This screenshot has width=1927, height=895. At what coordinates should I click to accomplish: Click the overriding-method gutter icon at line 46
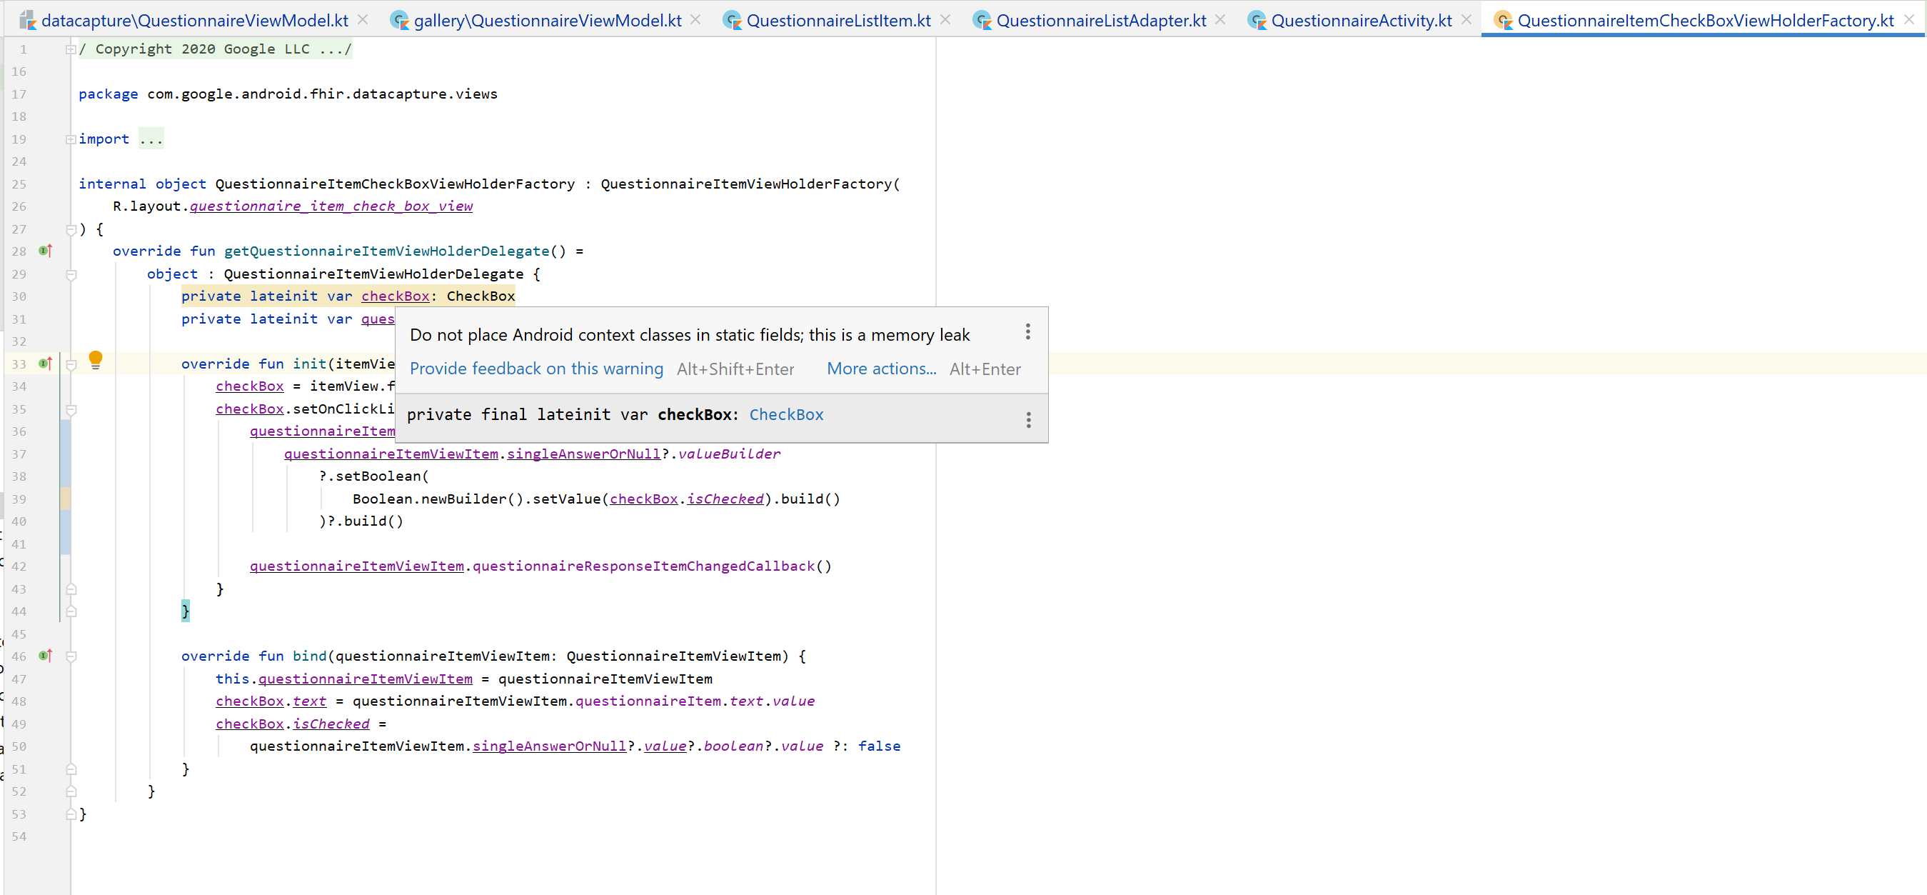45,656
